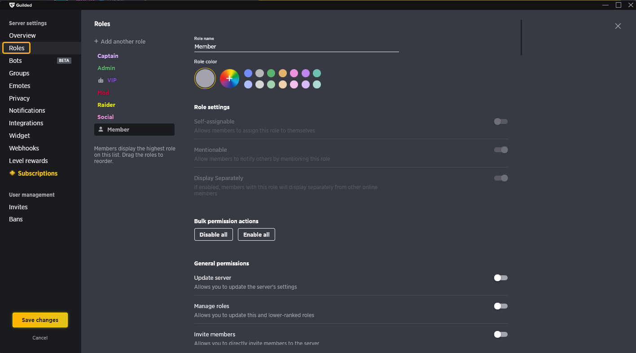
Task: Open Subscriptions settings page
Action: click(x=38, y=173)
